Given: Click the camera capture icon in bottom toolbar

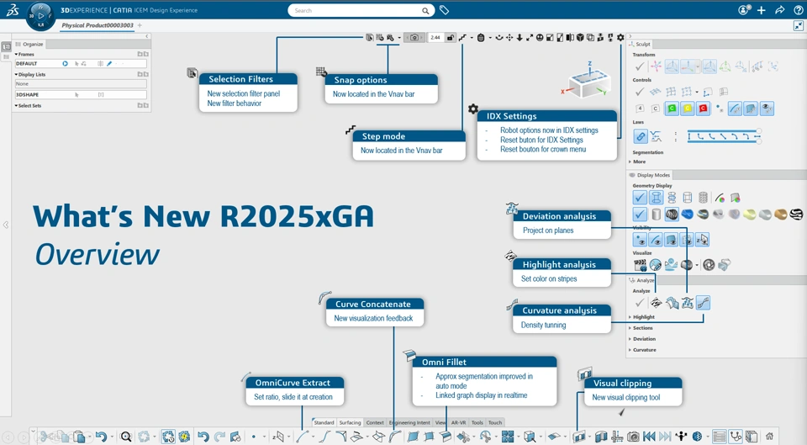Looking at the screenshot, I should pos(633,437).
